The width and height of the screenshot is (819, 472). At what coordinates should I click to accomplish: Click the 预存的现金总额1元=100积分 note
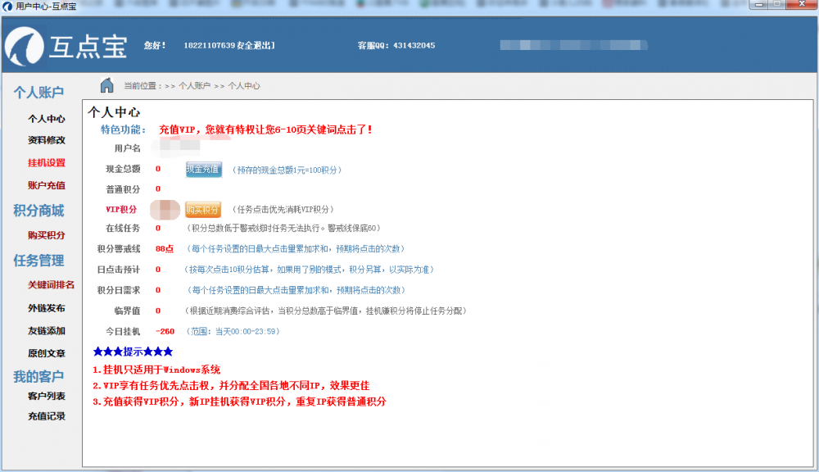[x=287, y=170]
